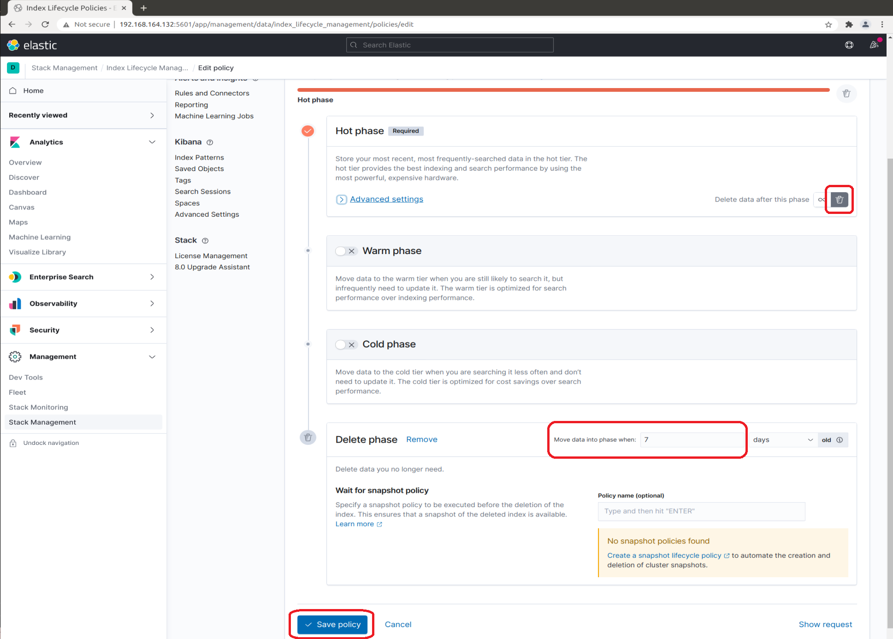
Task: Open the help menu lifebuoy icon
Action: [849, 45]
